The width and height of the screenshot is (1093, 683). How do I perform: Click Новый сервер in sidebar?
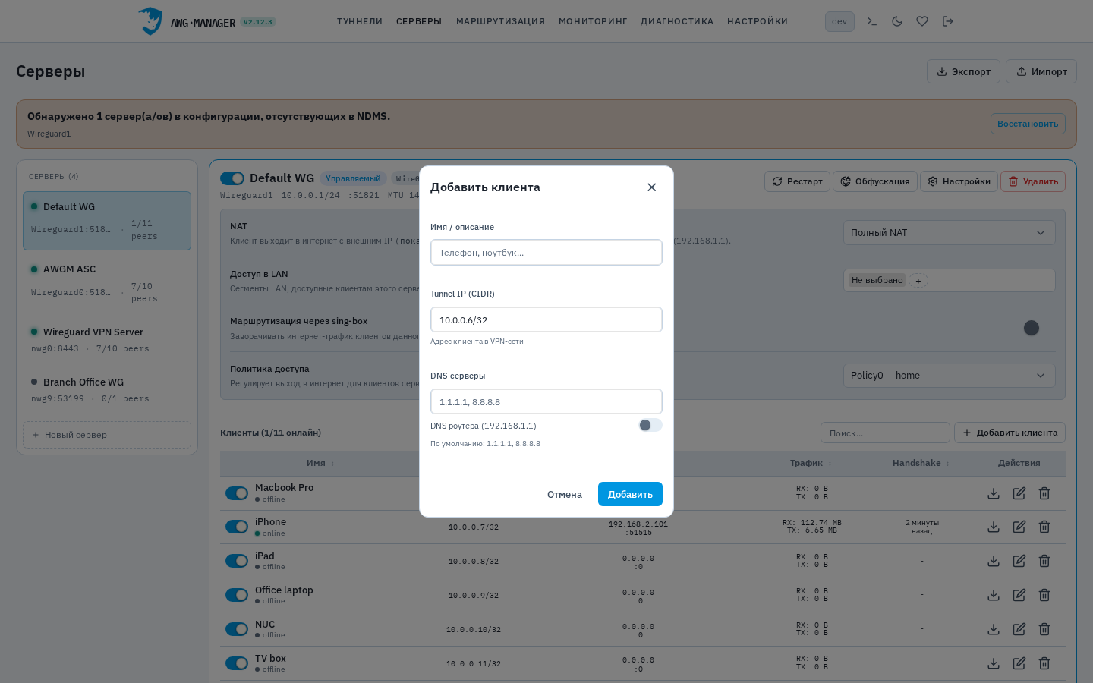(107, 435)
